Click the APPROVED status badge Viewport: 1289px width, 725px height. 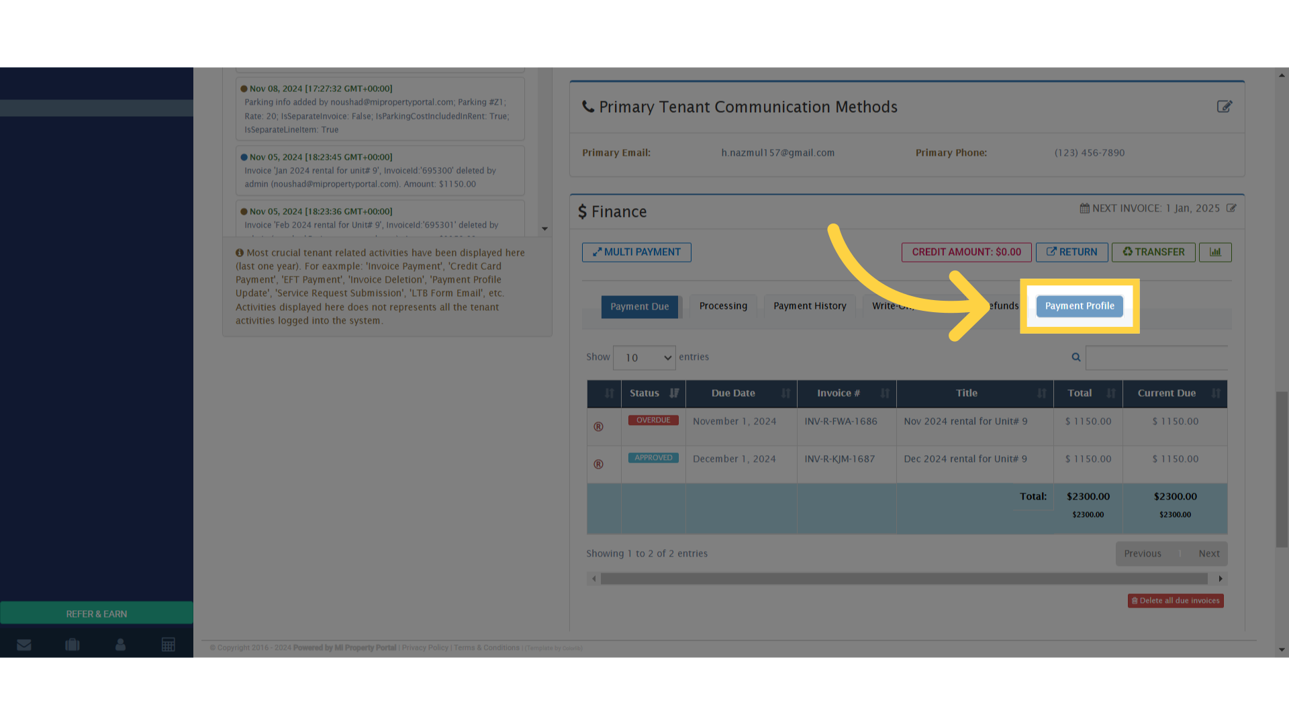653,458
